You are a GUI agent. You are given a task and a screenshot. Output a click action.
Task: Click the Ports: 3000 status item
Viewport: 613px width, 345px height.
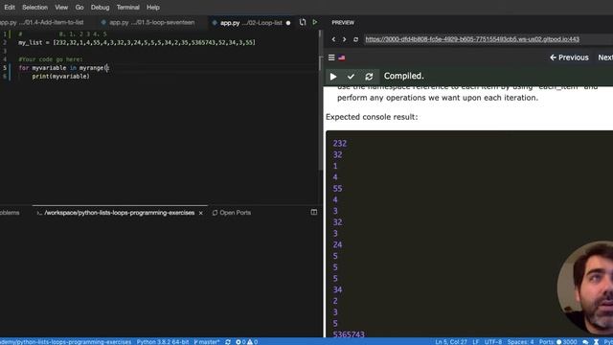coord(557,342)
